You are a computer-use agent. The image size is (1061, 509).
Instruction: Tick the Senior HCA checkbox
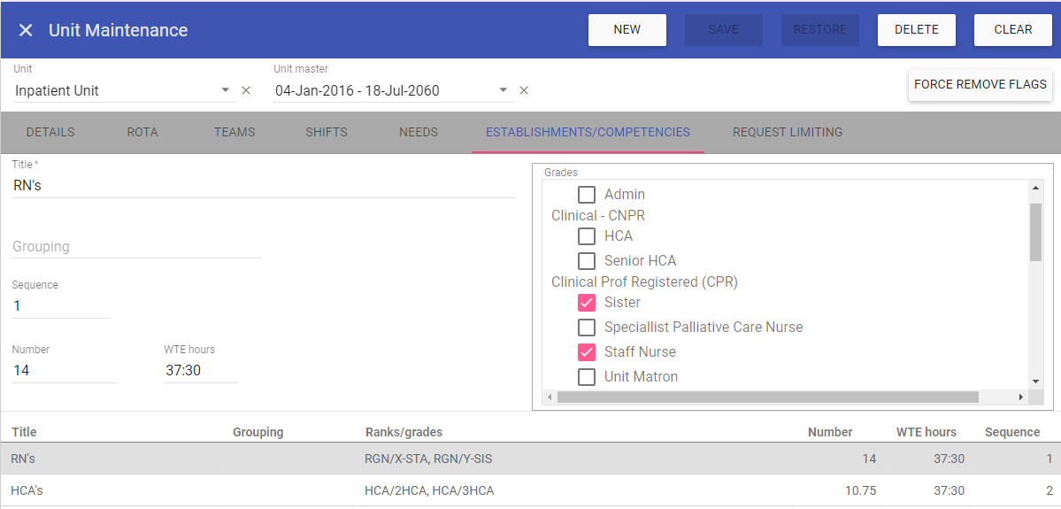[x=586, y=261]
